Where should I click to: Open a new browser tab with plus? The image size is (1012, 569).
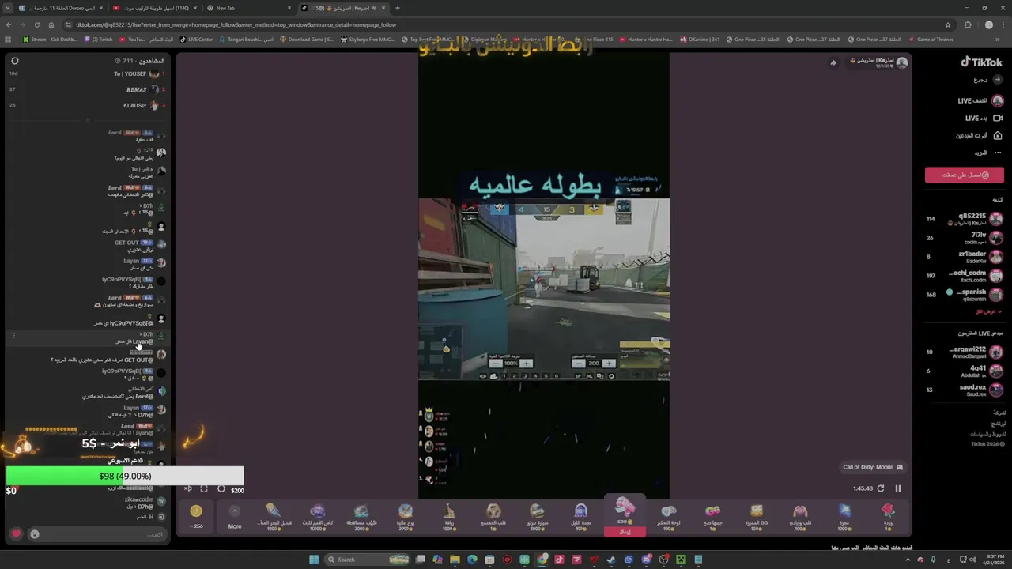click(x=397, y=8)
